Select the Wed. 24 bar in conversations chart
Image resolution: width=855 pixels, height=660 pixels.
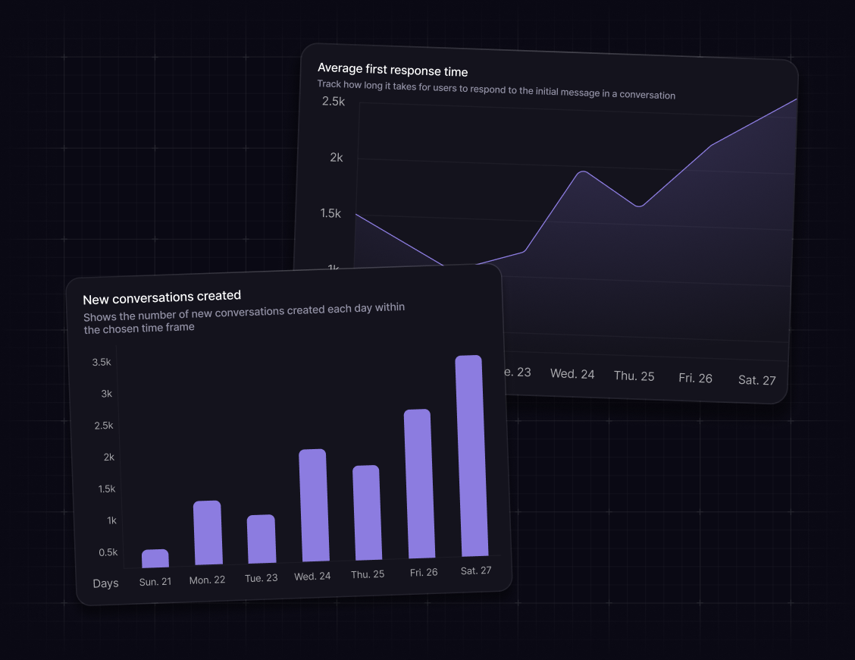[x=314, y=505]
